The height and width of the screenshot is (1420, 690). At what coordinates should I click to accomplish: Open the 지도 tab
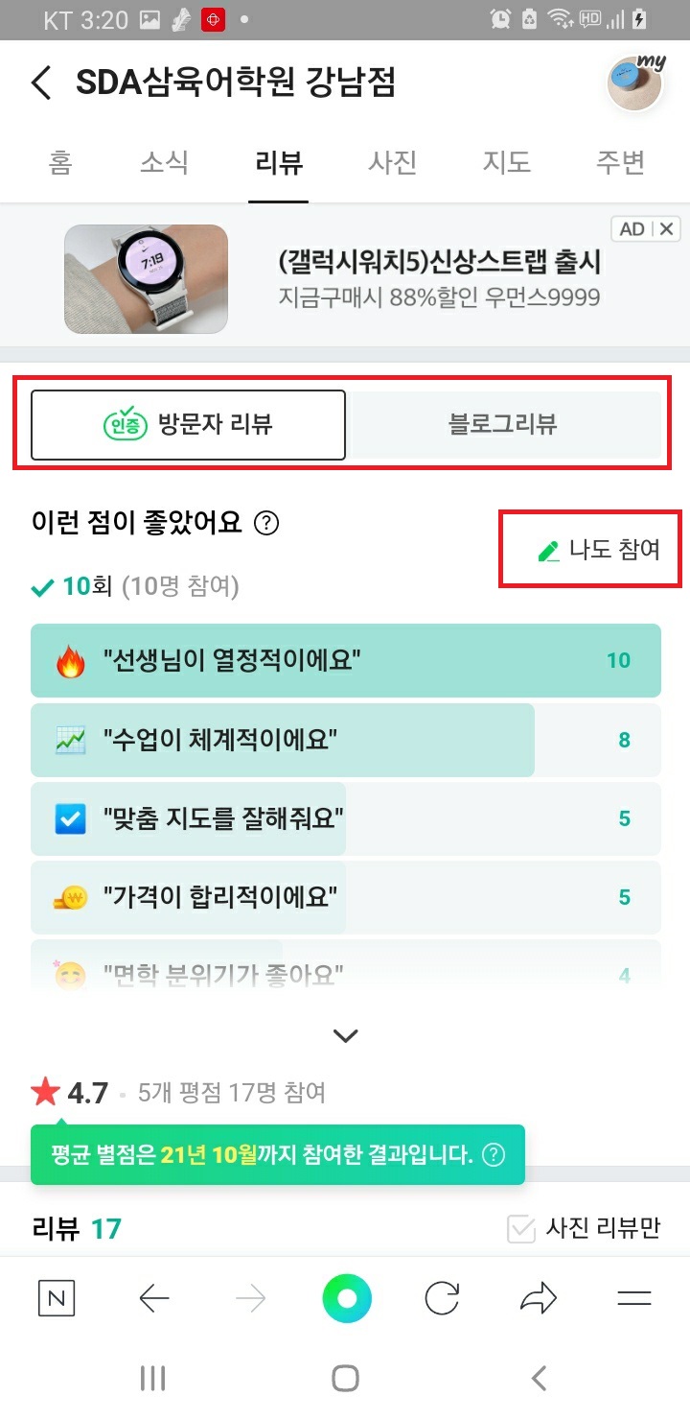point(506,162)
